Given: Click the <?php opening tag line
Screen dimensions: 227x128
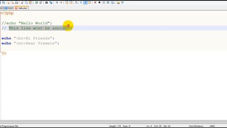Looking at the screenshot, I should point(7,13).
